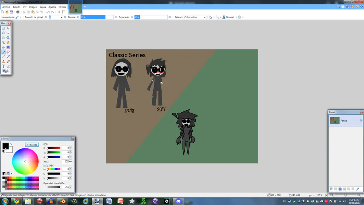Select the Ellipse Select tool

pos(3,38)
